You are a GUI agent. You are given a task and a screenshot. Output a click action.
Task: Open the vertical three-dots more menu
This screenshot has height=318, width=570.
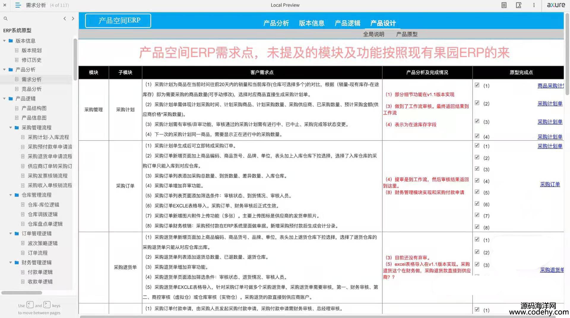click(x=534, y=5)
